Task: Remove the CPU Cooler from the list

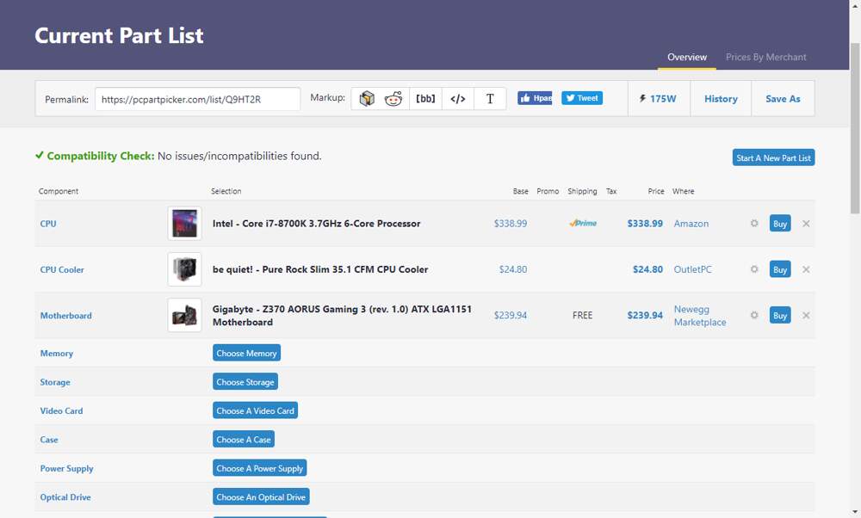Action: (x=806, y=269)
